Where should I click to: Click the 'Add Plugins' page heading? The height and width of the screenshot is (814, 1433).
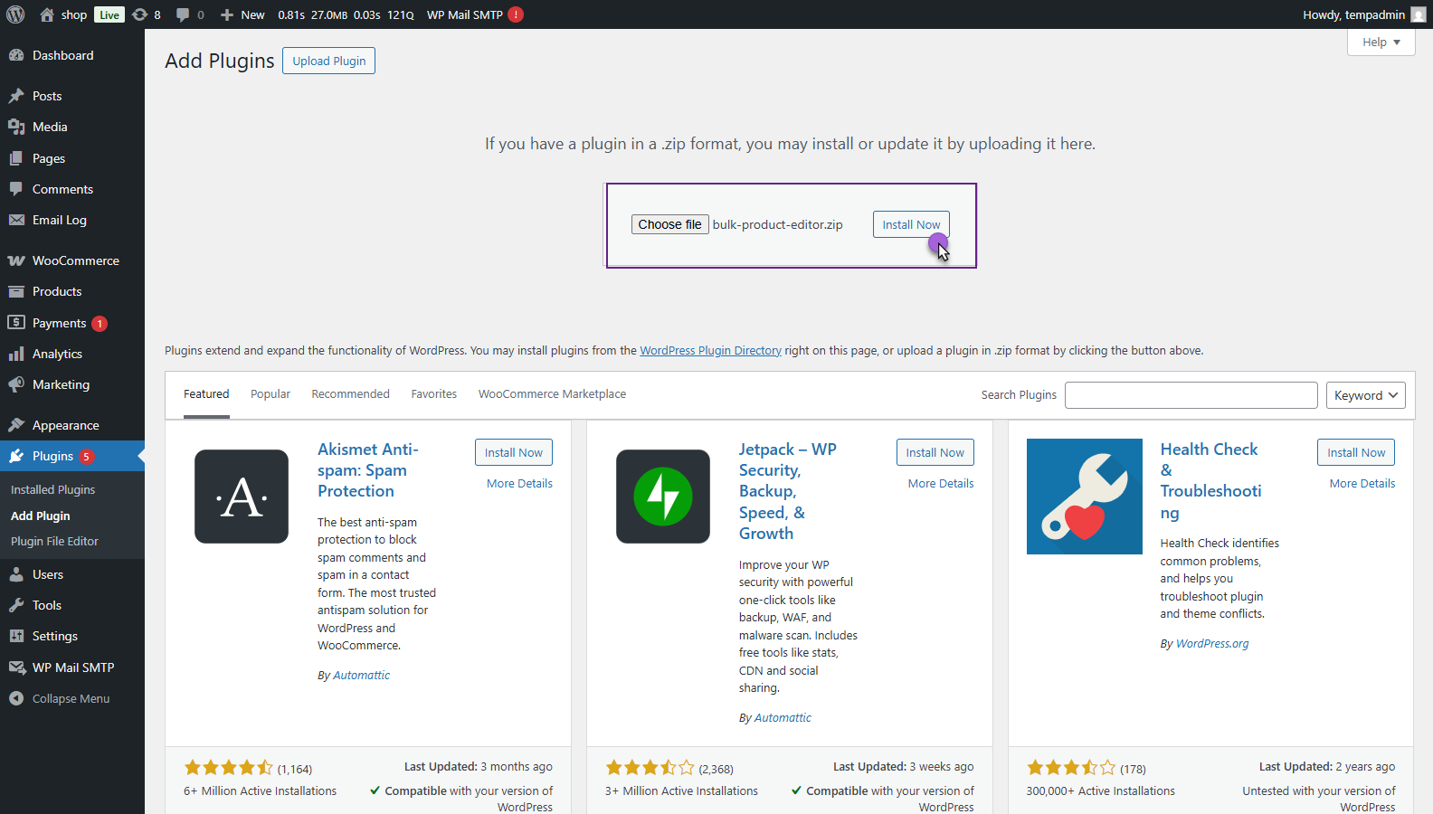coord(220,61)
